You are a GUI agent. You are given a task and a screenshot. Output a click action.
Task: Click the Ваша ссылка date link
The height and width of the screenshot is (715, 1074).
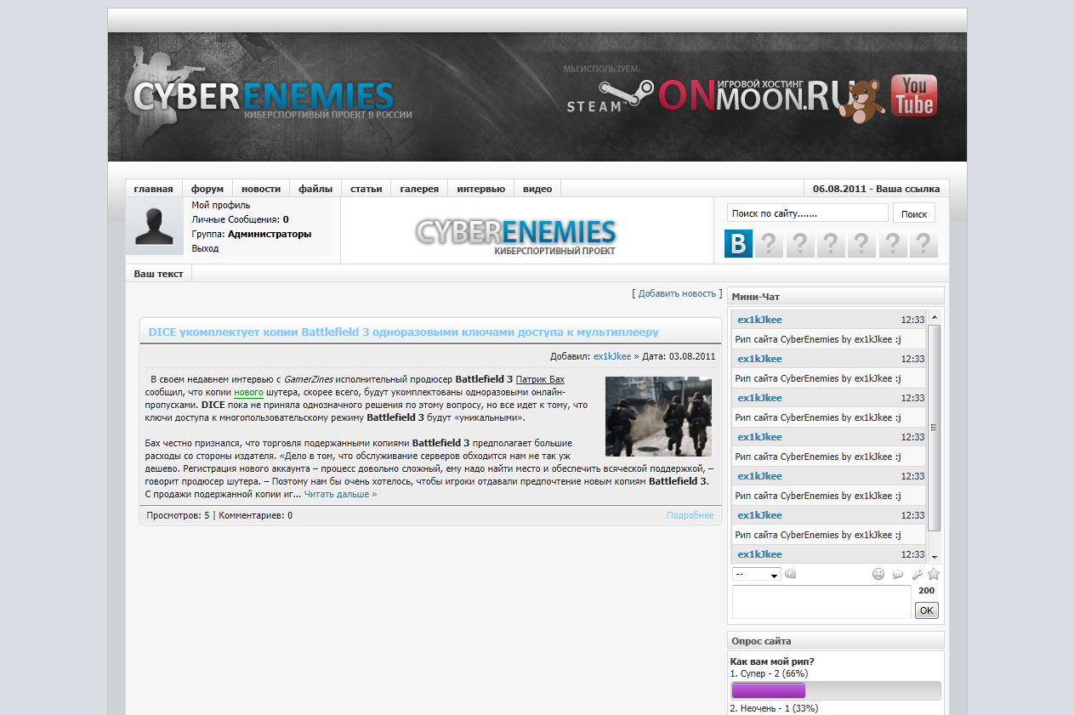pyautogui.click(x=876, y=189)
